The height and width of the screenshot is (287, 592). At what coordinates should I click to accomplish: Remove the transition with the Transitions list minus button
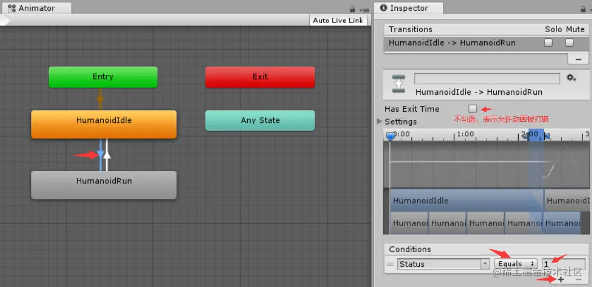coord(578,59)
